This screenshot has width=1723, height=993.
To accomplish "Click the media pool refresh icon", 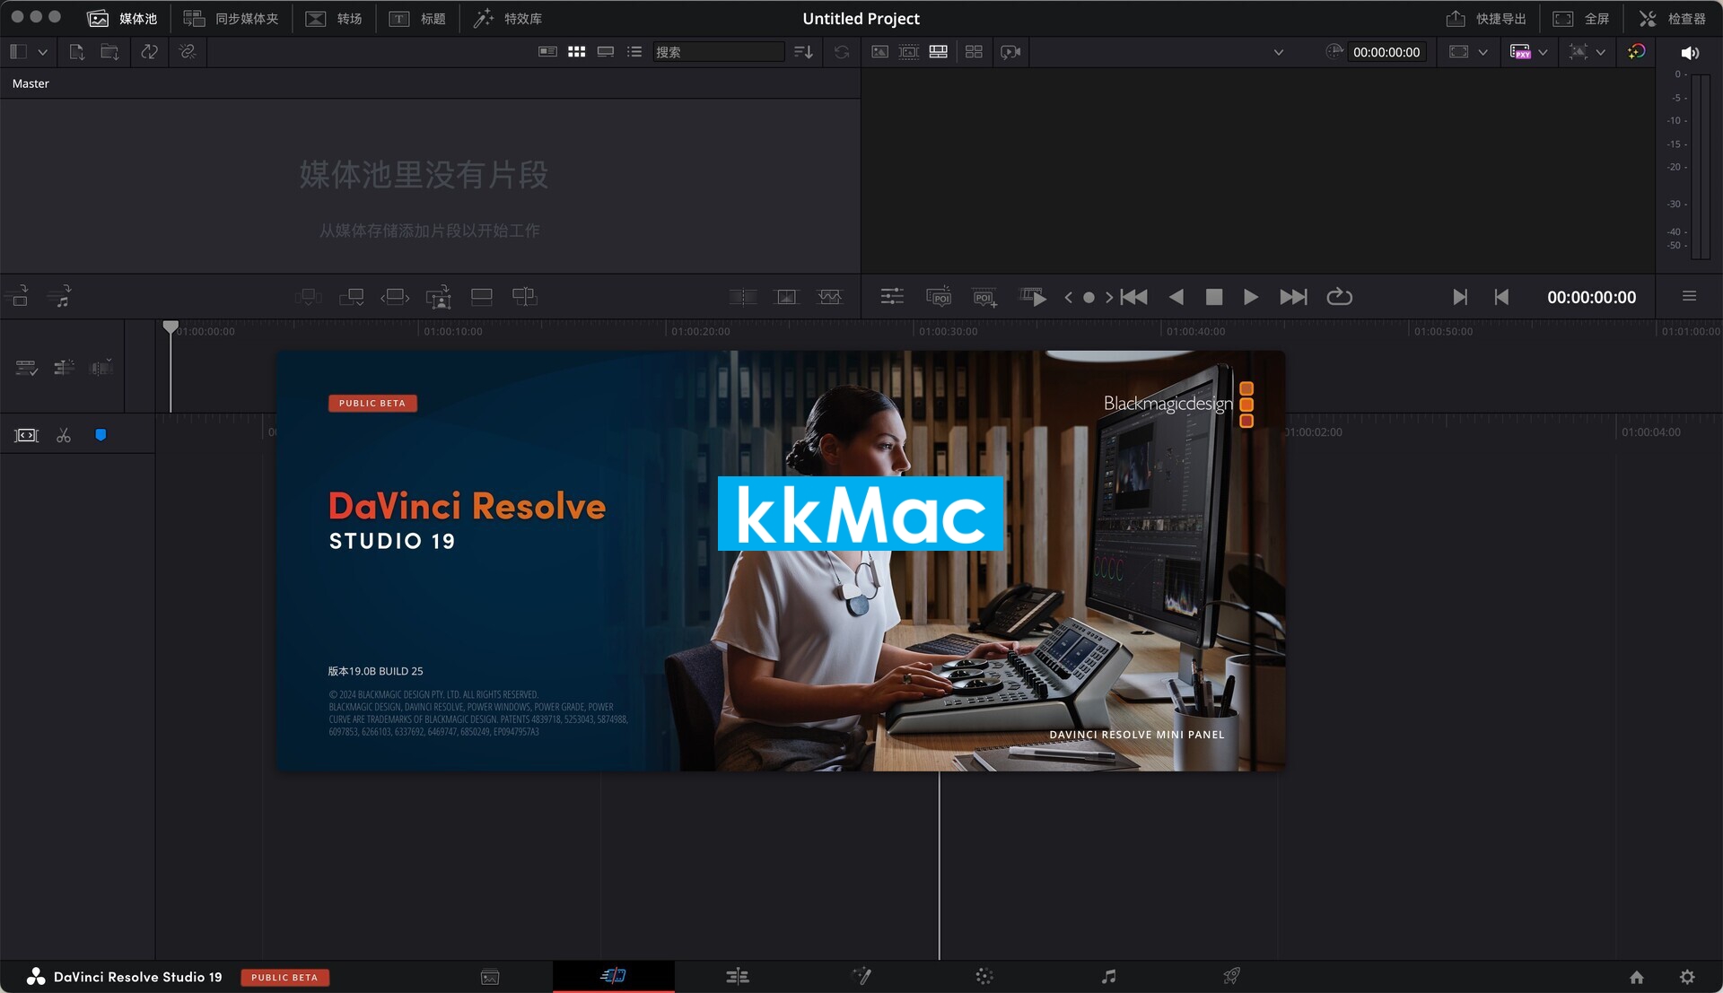I will coord(842,52).
